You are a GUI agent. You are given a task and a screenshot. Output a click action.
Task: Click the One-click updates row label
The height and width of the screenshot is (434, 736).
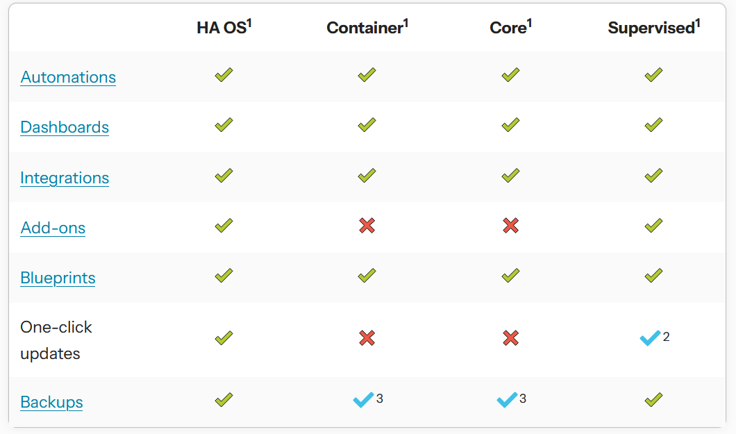click(56, 340)
